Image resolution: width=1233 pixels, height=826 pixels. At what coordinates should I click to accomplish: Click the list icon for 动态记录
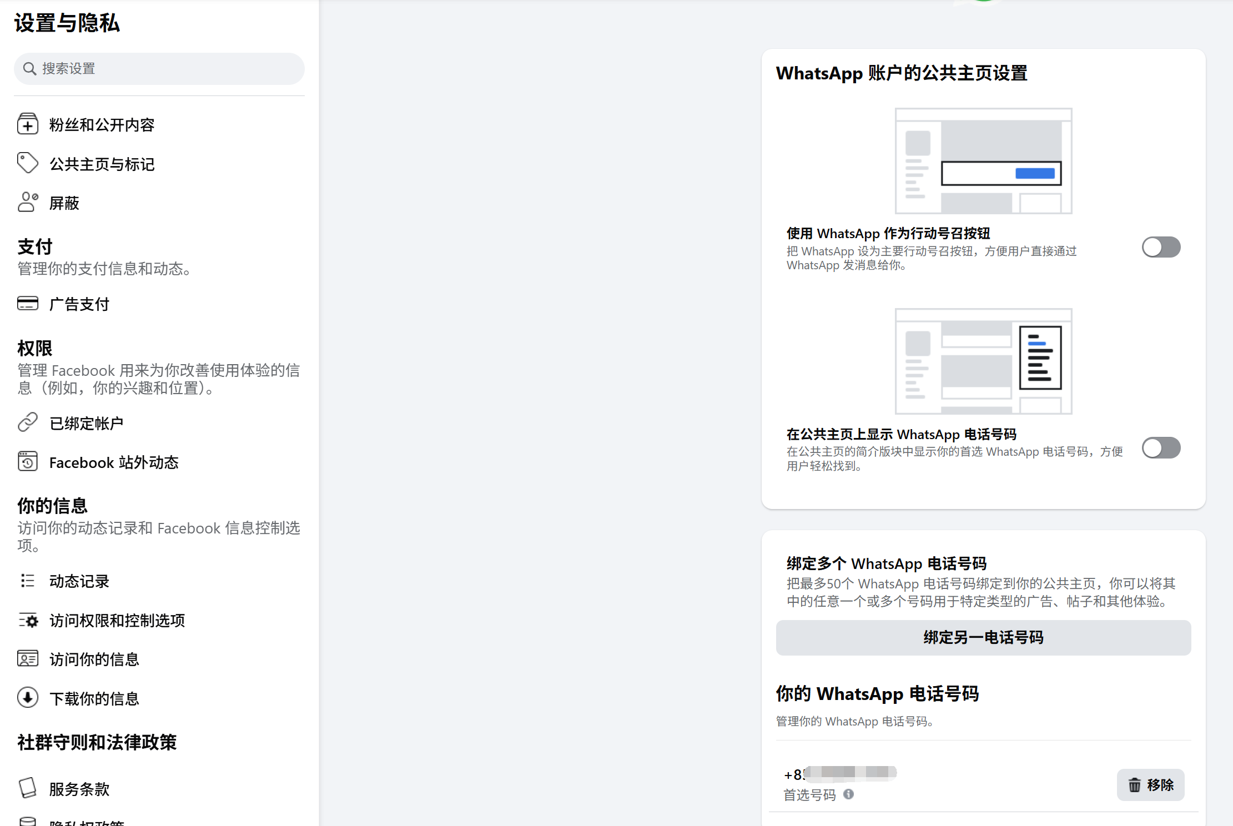coord(28,581)
